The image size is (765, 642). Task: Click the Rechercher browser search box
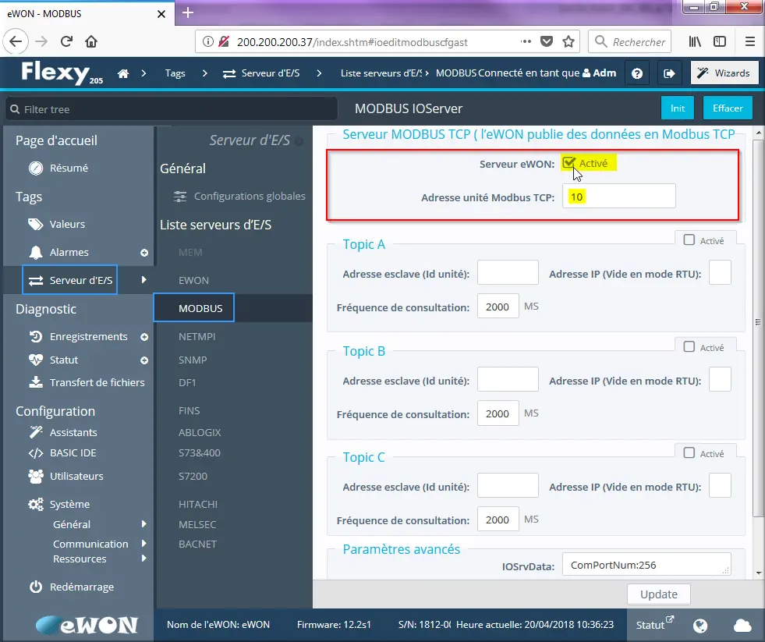630,41
